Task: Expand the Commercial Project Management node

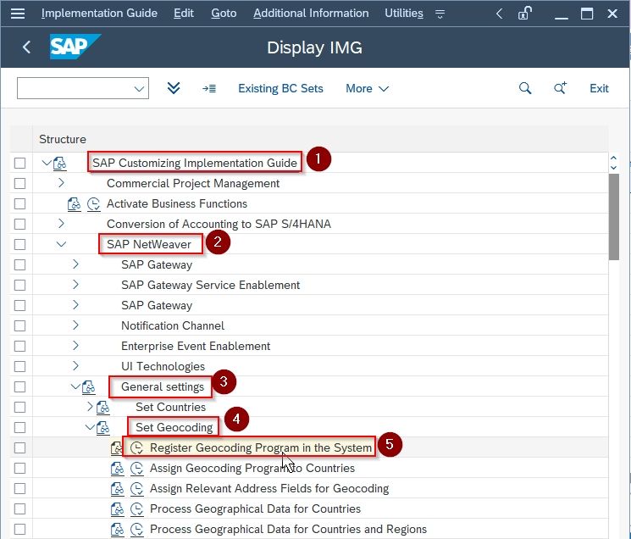Action: coord(61,183)
